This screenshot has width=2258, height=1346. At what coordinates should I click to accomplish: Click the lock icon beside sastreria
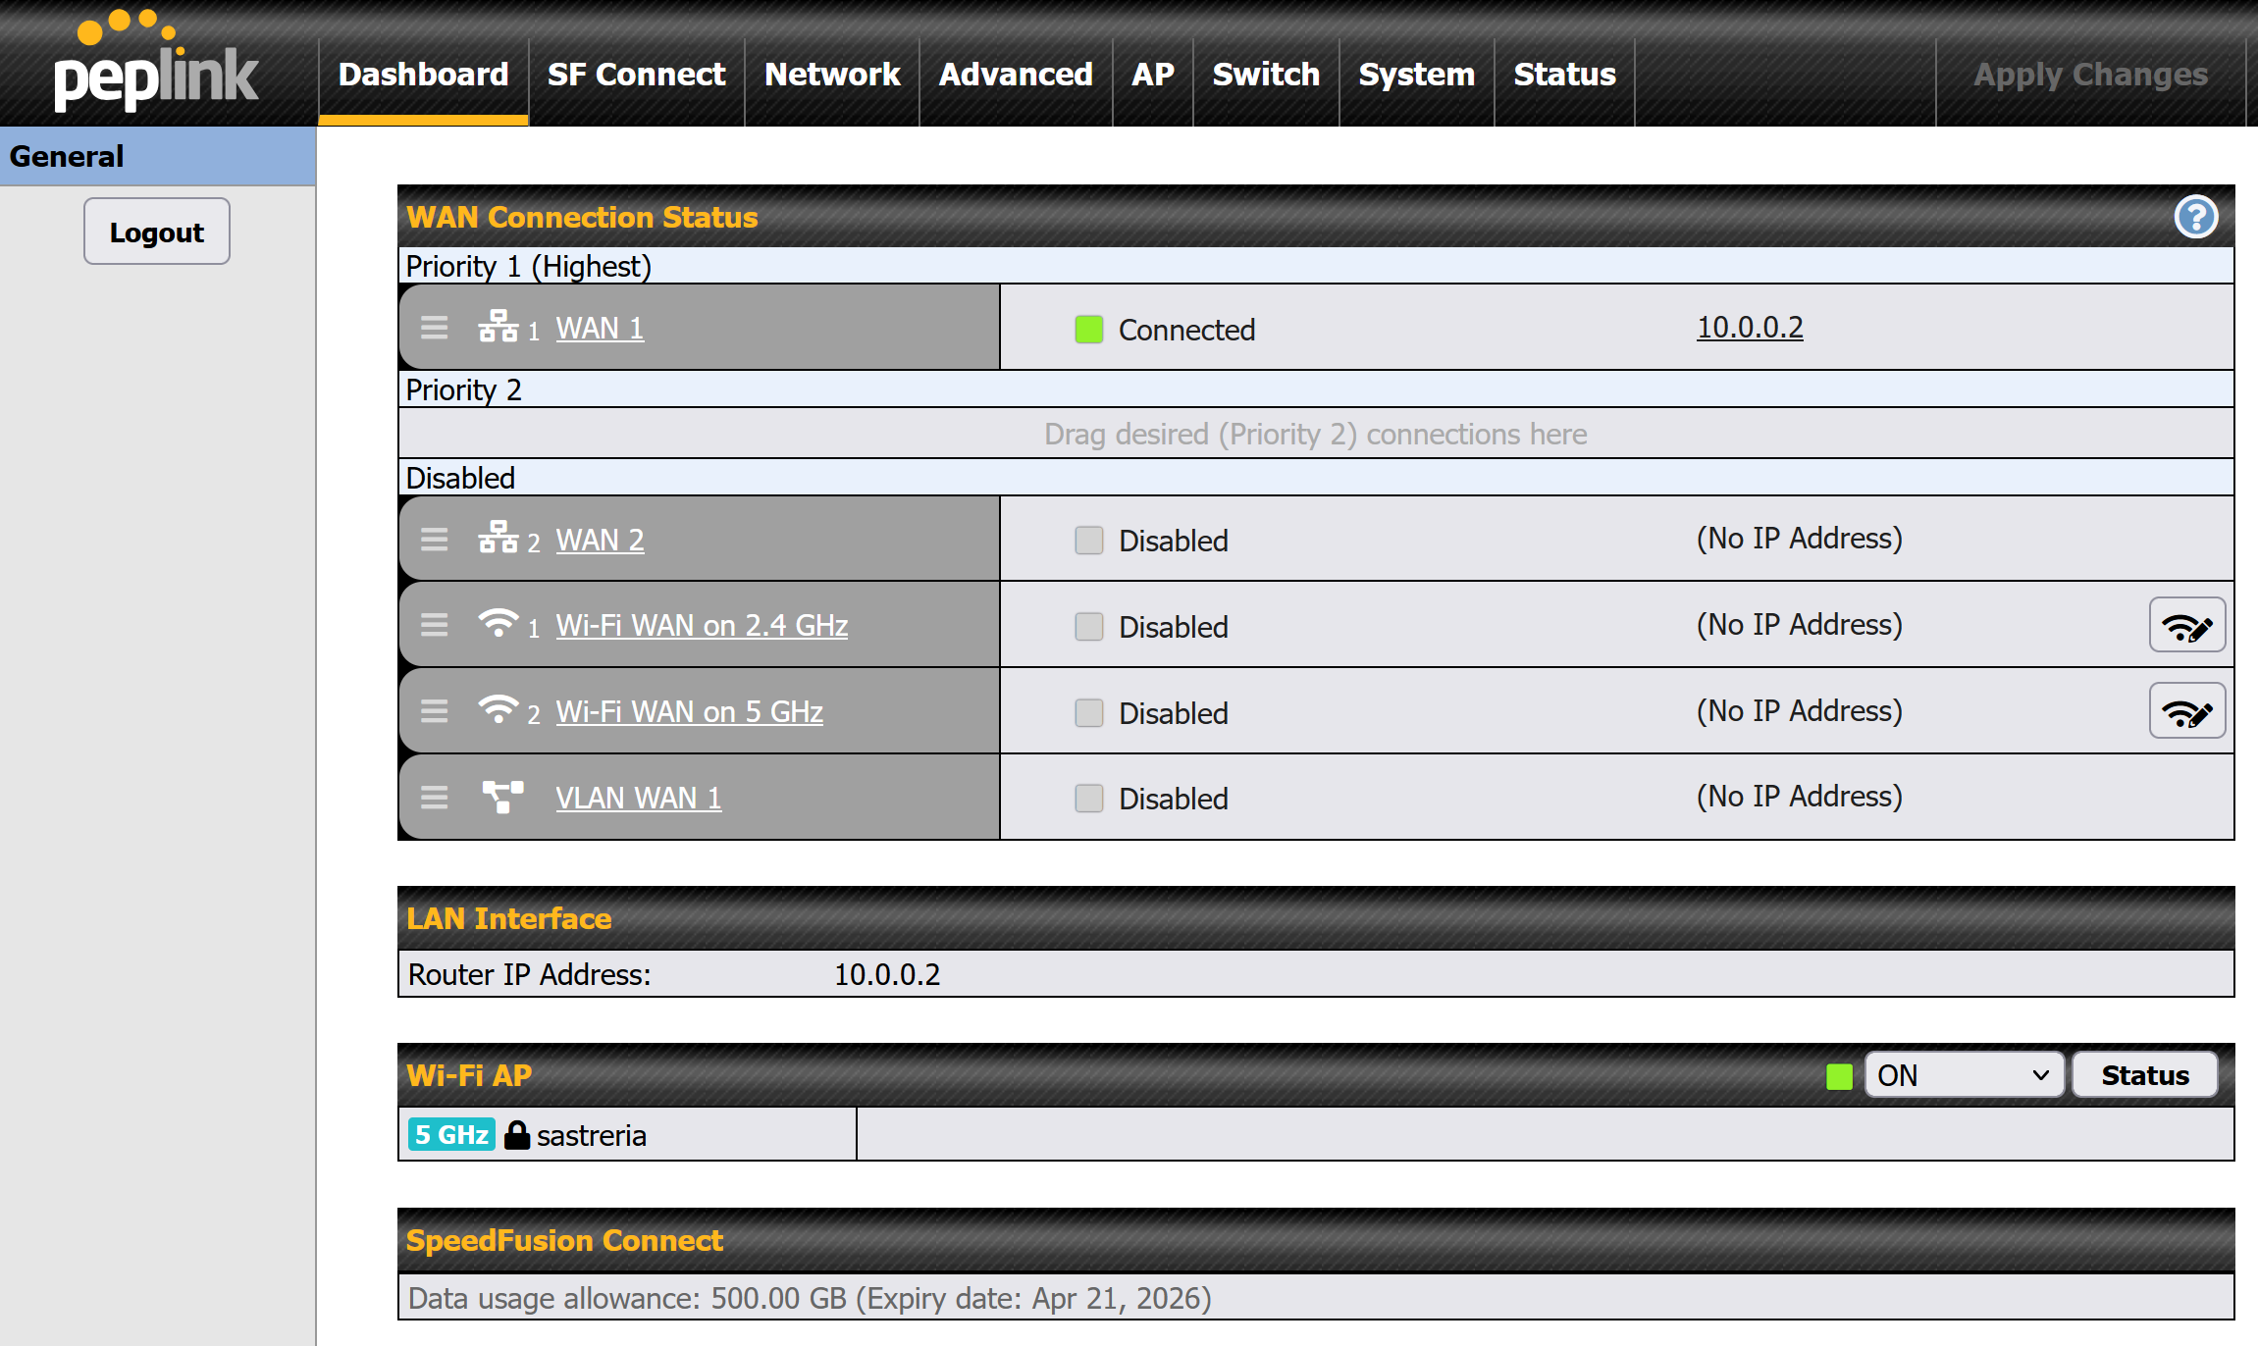click(517, 1135)
